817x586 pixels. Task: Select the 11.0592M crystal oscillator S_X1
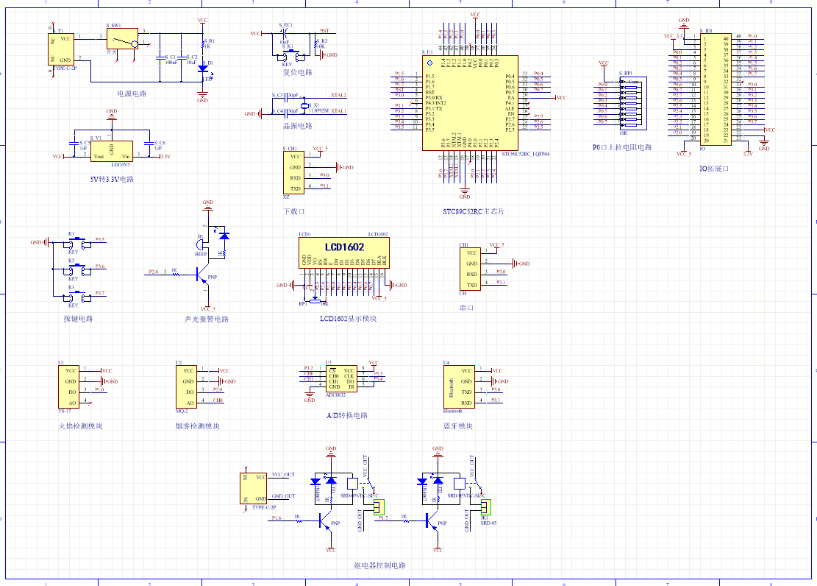(x=304, y=106)
